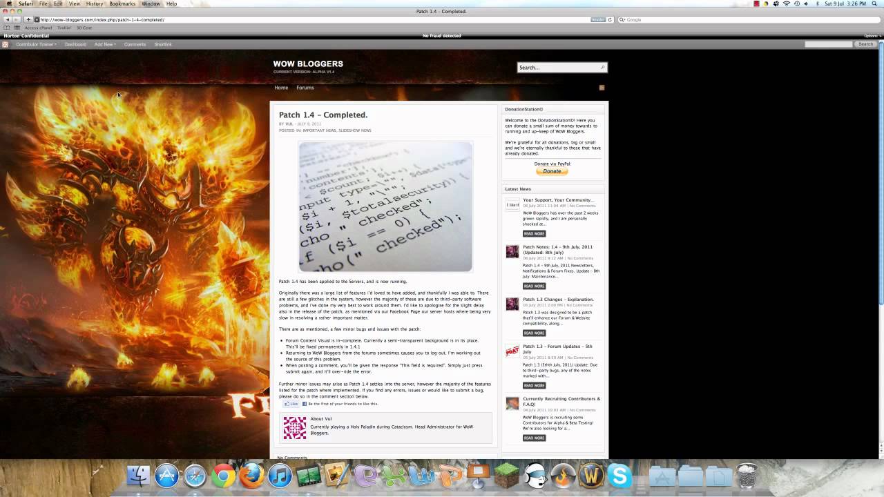The height and width of the screenshot is (497, 884).
Task: Click READ MORE under Currently Recruiting Contributors
Action: tap(534, 438)
